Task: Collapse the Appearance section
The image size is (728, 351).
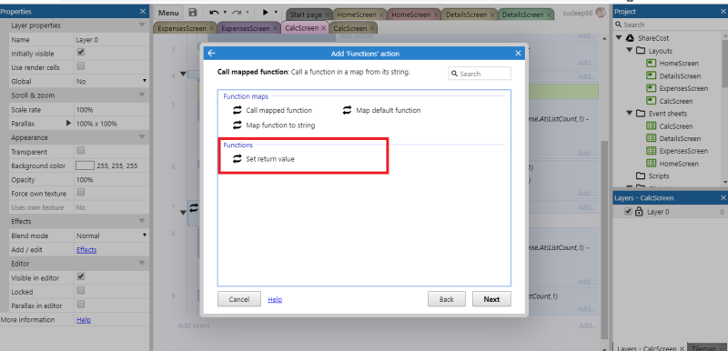Action: click(142, 137)
